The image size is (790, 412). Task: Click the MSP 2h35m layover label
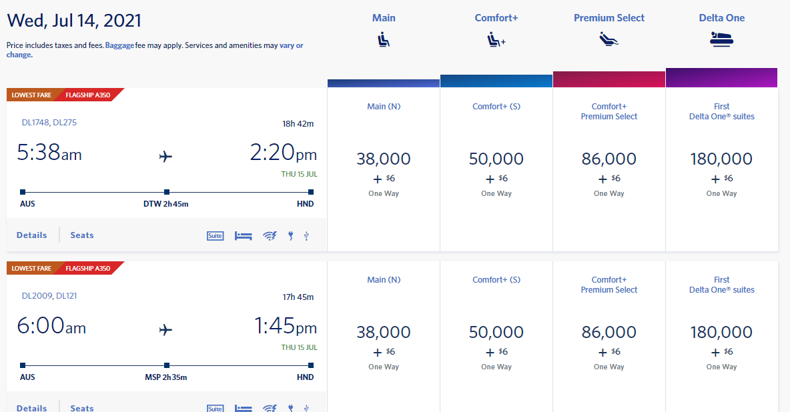tap(165, 377)
